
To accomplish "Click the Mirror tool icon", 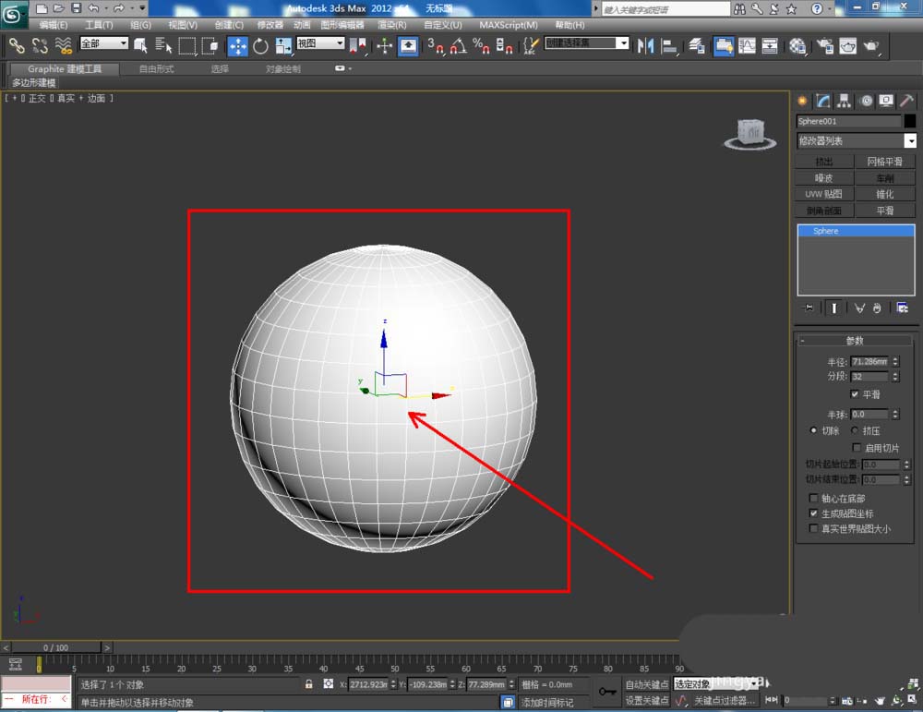I will coord(646,45).
